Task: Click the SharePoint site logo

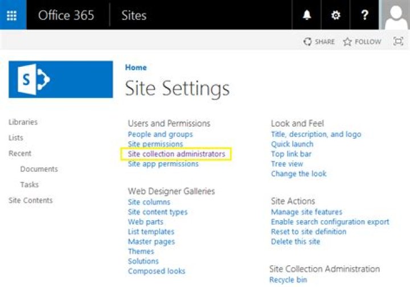Action: pos(61,79)
